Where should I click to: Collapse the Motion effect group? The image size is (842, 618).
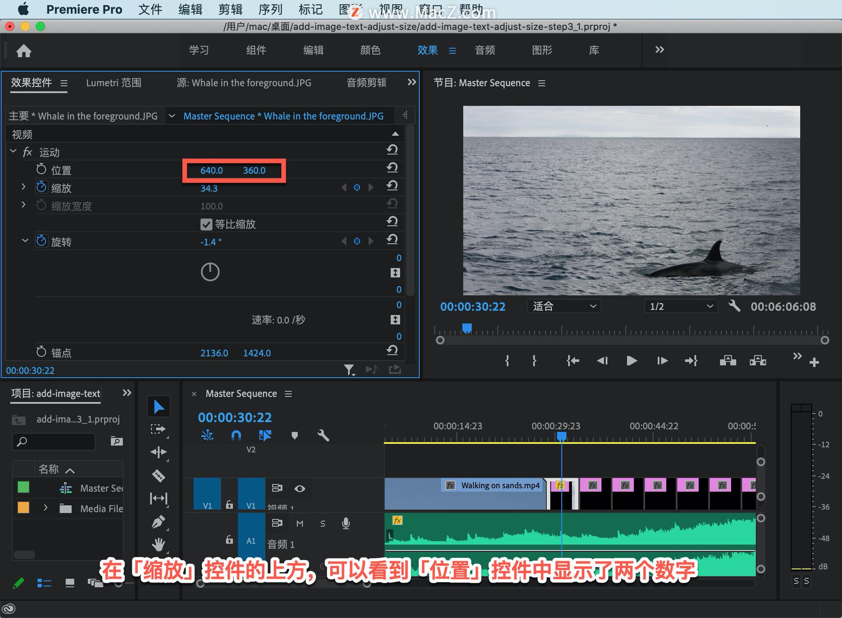(13, 151)
